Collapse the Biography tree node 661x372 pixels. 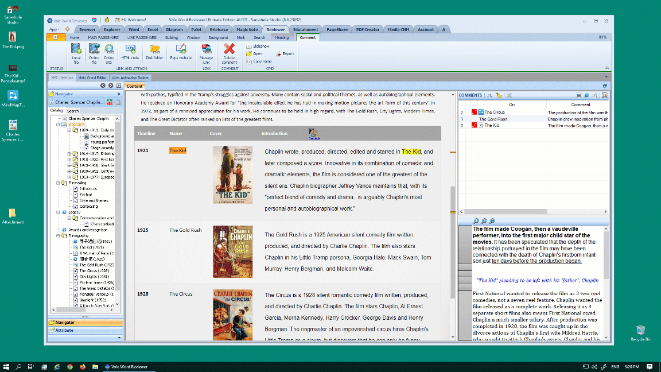58,124
